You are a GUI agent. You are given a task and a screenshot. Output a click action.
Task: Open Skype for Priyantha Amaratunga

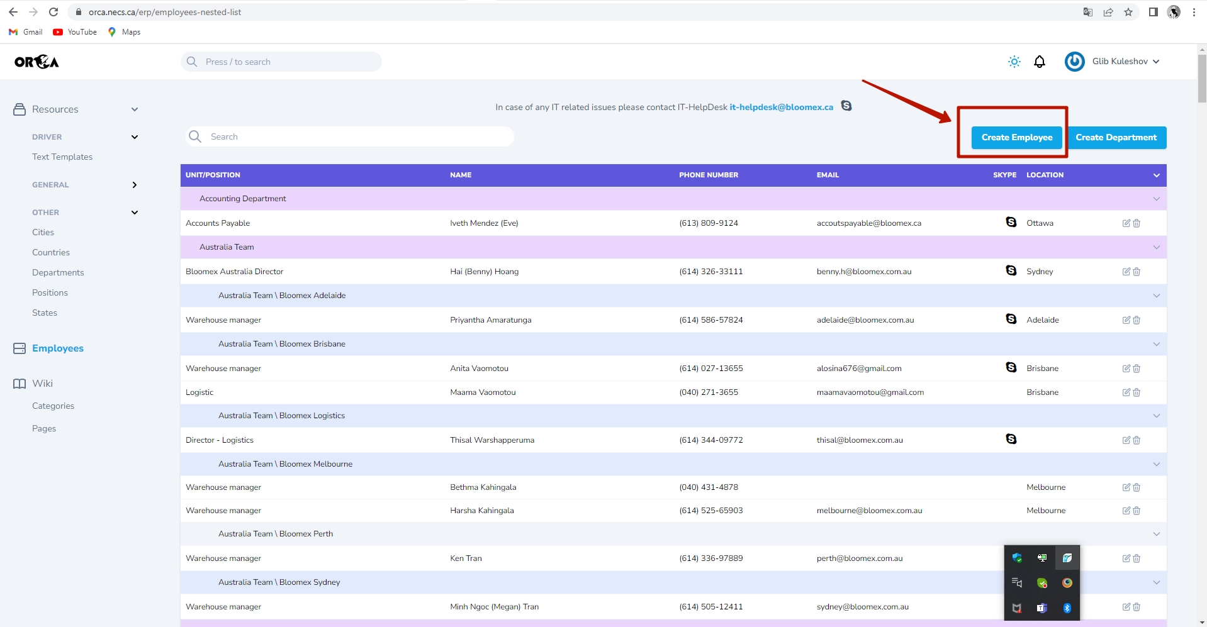tap(1011, 319)
